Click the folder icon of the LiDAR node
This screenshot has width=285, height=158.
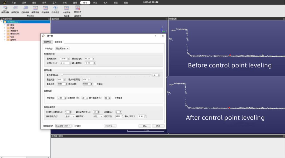coord(8,34)
